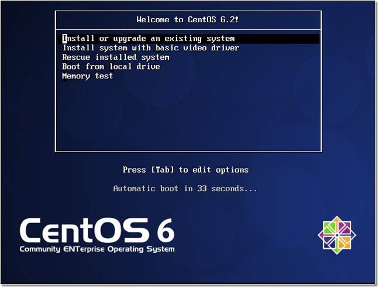The height and width of the screenshot is (288, 379).
Task: Click the cursor block at highlighted entry start
Action: [x=64, y=39]
